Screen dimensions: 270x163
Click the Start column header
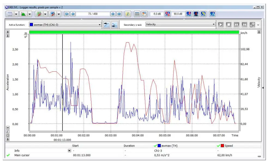(75, 146)
